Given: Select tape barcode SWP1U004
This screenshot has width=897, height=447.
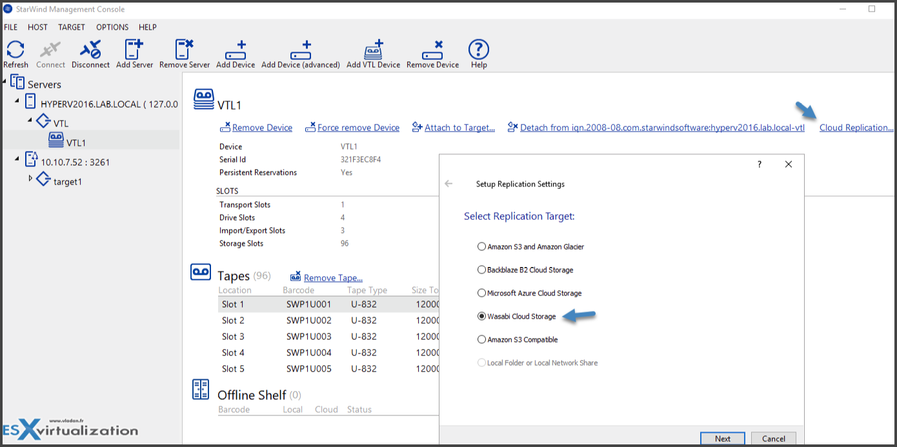Looking at the screenshot, I should click(x=308, y=353).
